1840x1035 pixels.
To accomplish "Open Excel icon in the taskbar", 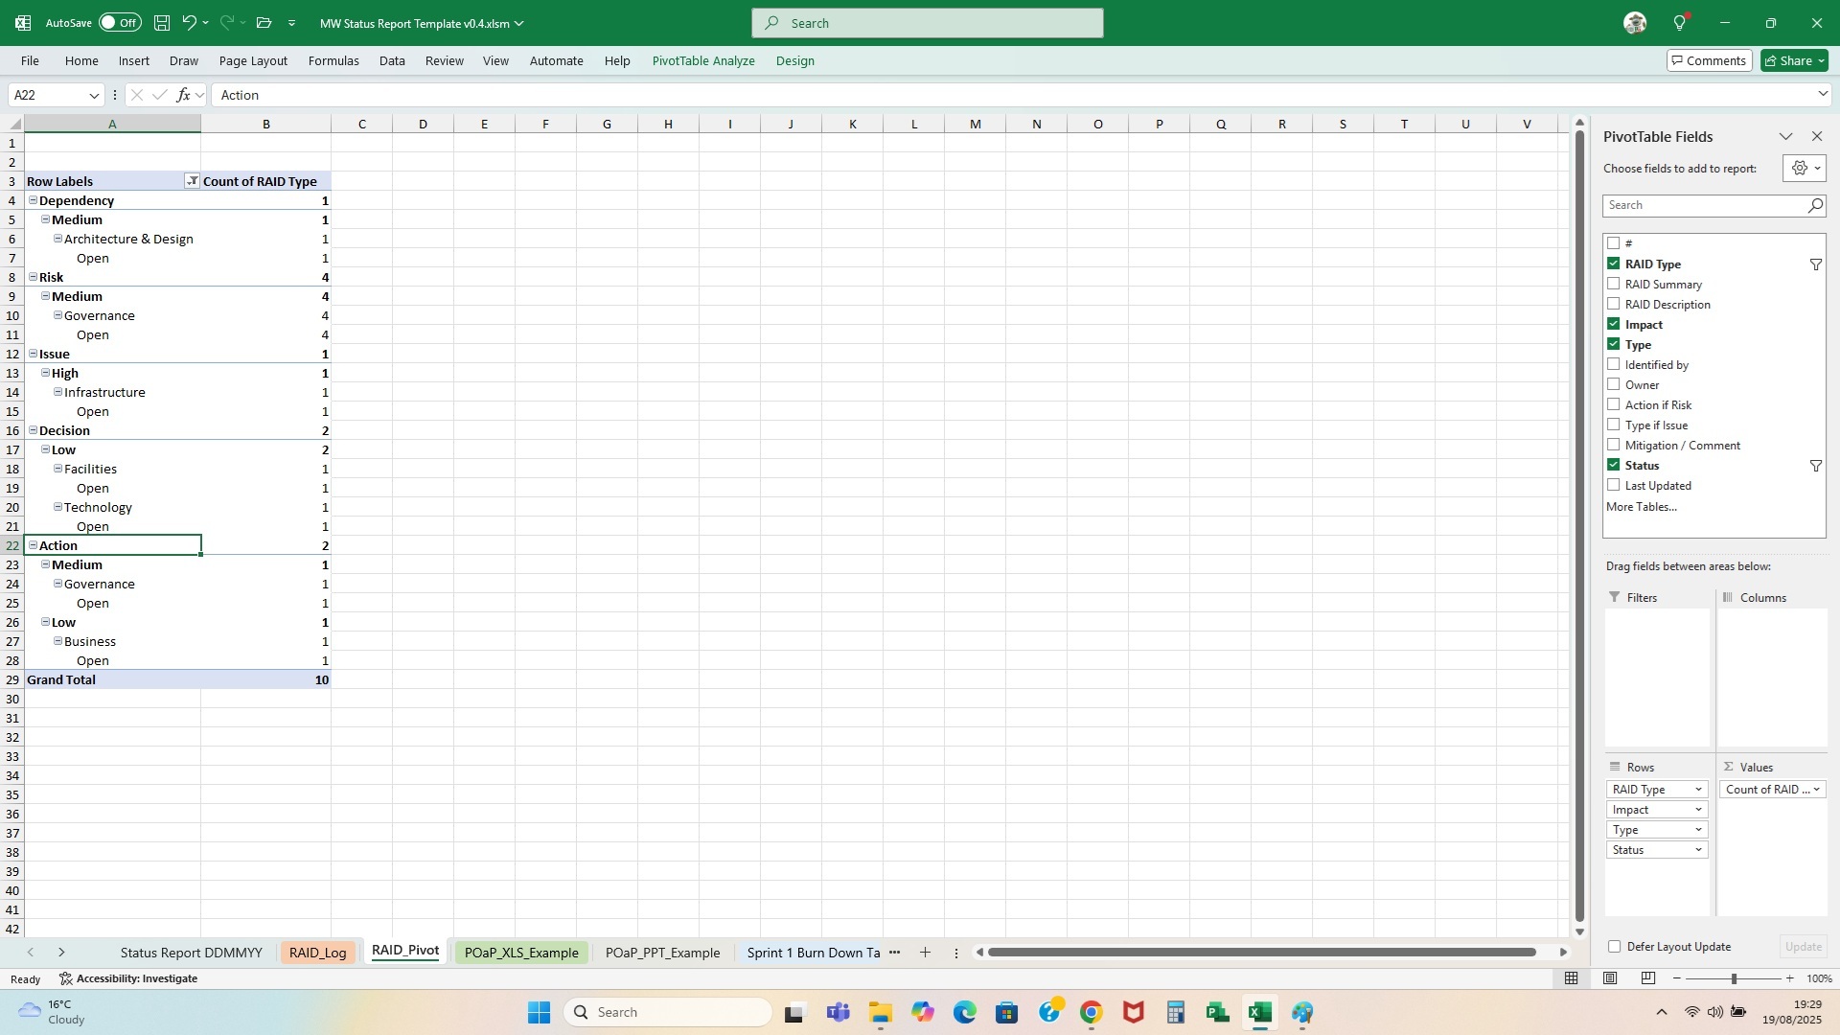I will tap(1259, 1011).
